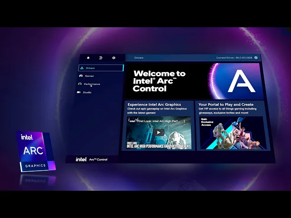Click the Performance gauge icon

coord(80,84)
